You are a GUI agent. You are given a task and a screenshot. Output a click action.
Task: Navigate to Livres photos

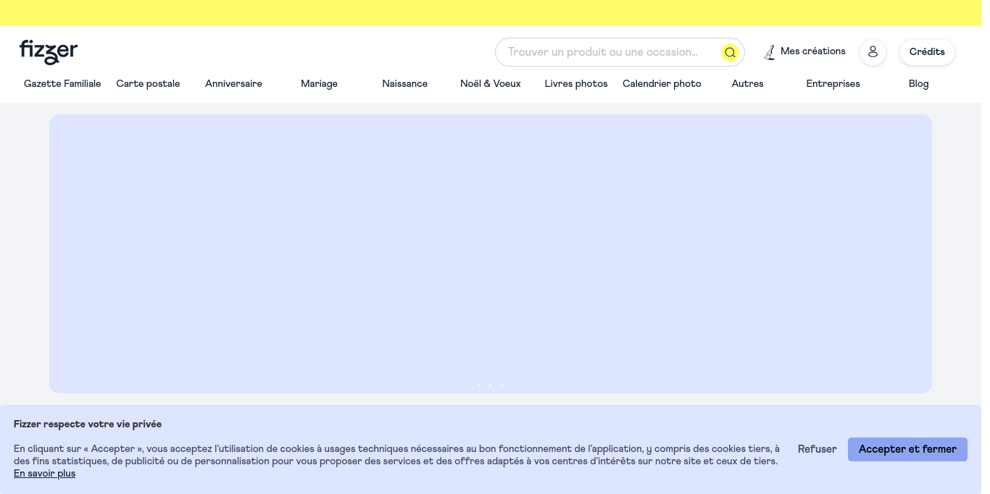tap(576, 84)
